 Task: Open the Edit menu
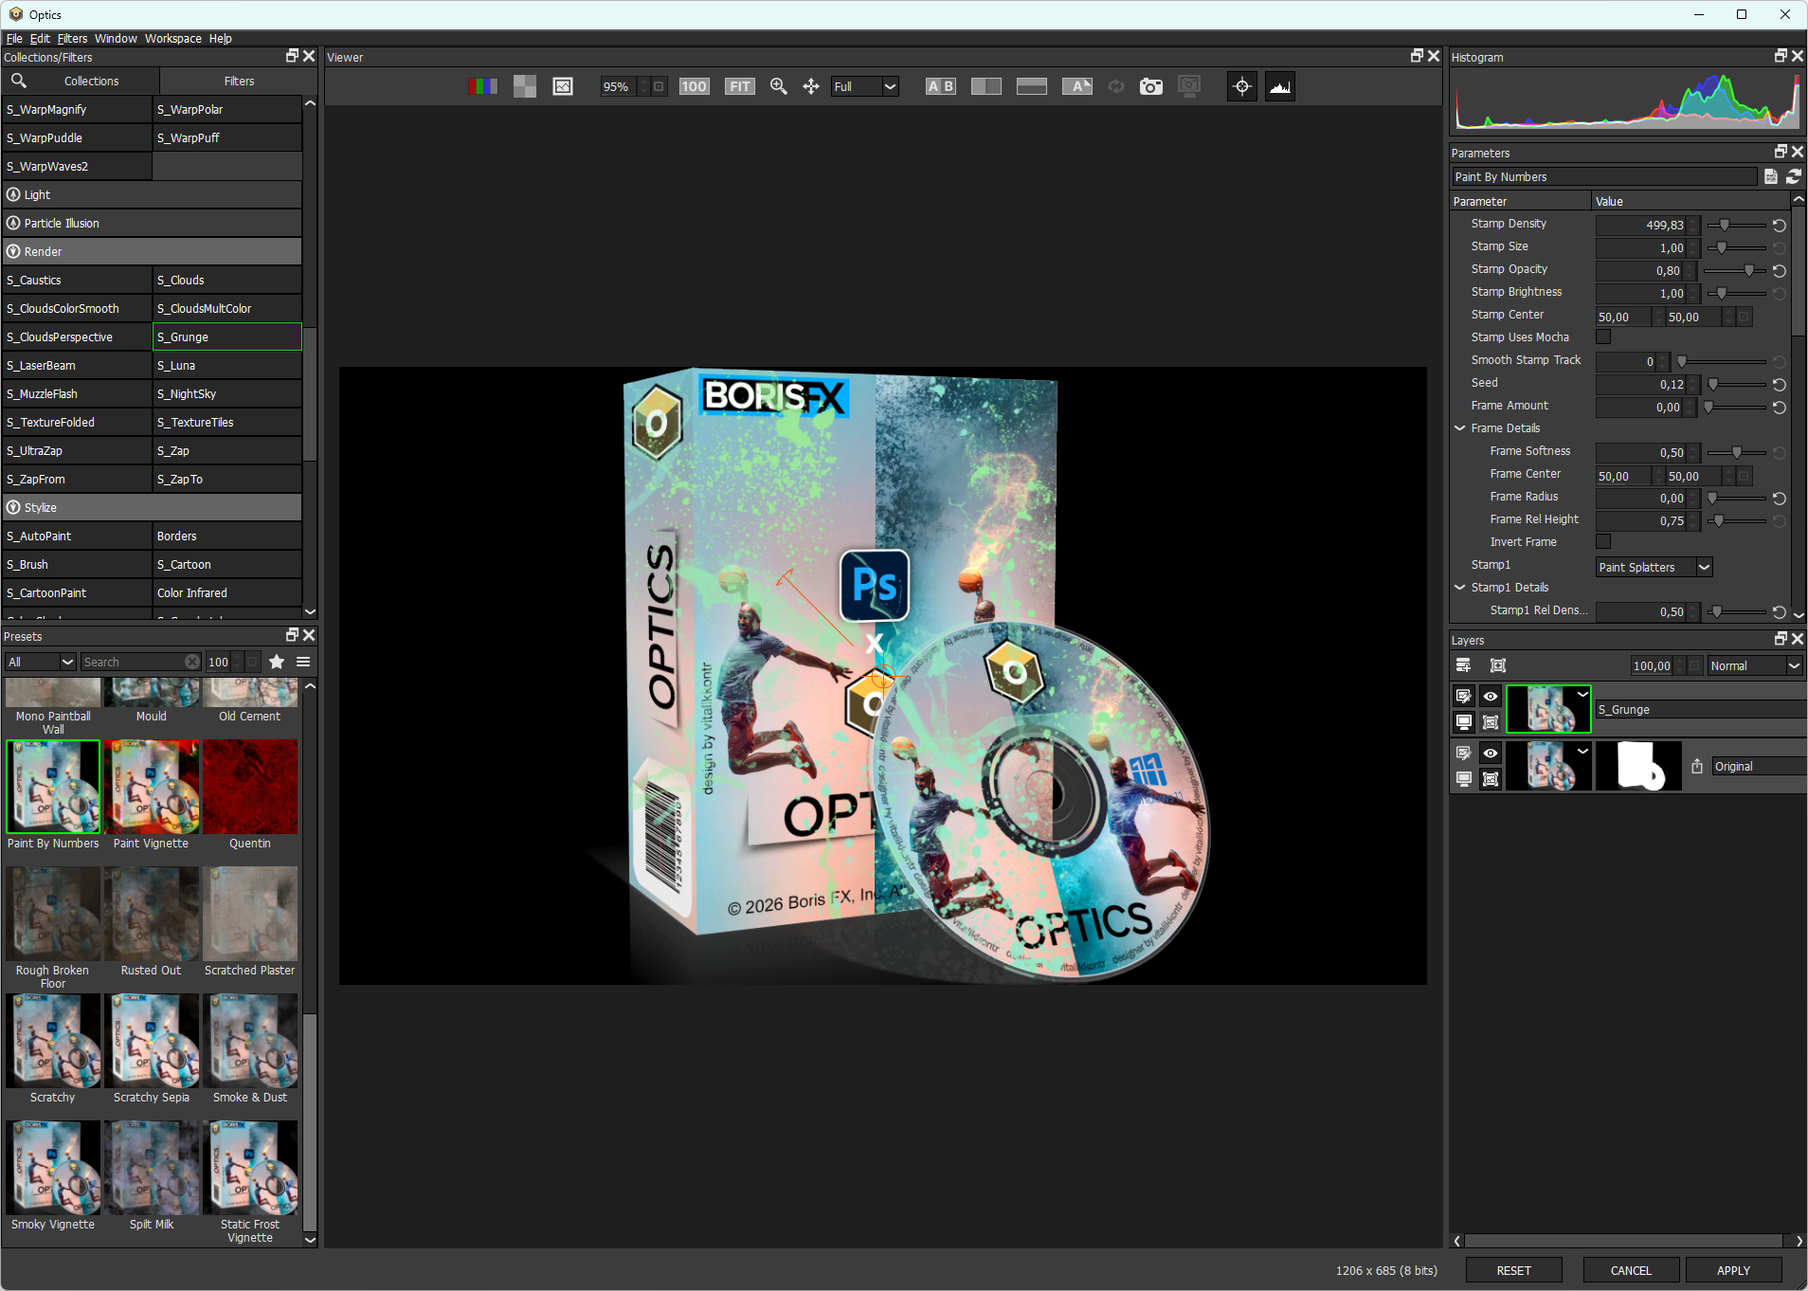40,39
